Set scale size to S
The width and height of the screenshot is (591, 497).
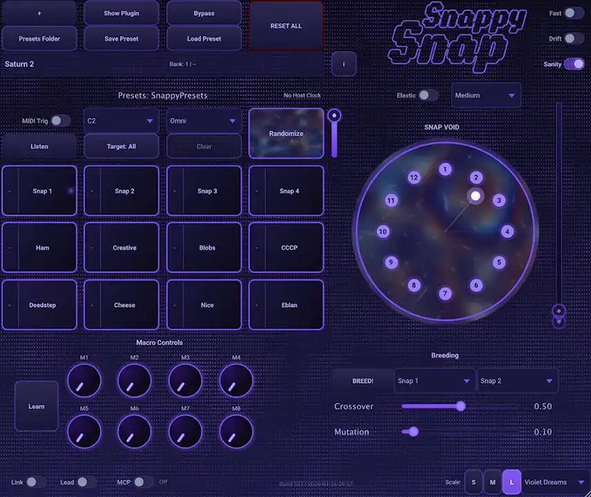[474, 483]
